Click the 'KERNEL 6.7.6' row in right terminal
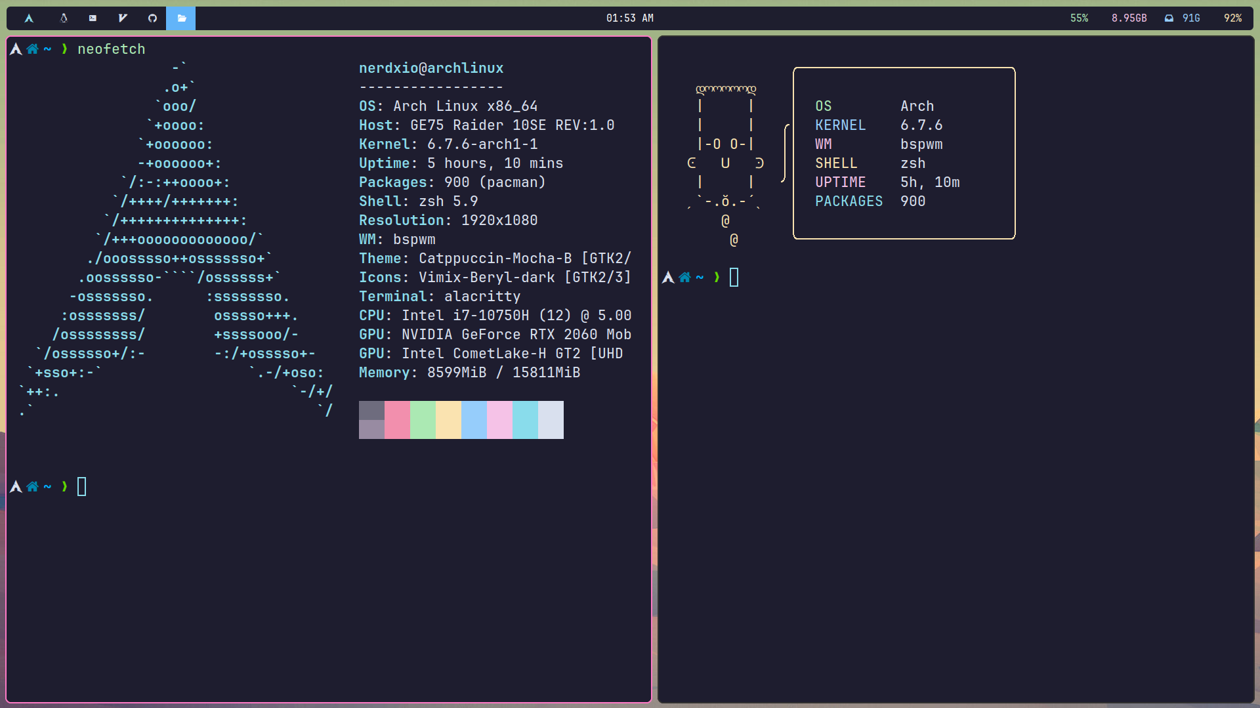Viewport: 1260px width, 708px height. [x=879, y=125]
